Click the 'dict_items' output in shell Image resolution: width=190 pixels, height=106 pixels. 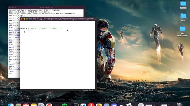tap(14, 37)
